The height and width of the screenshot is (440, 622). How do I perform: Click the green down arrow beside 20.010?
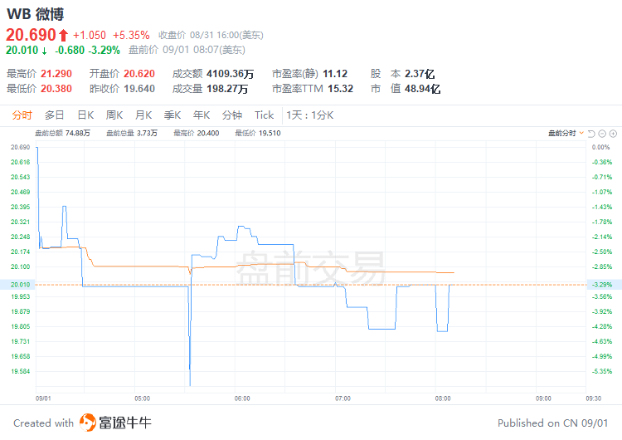coord(44,51)
